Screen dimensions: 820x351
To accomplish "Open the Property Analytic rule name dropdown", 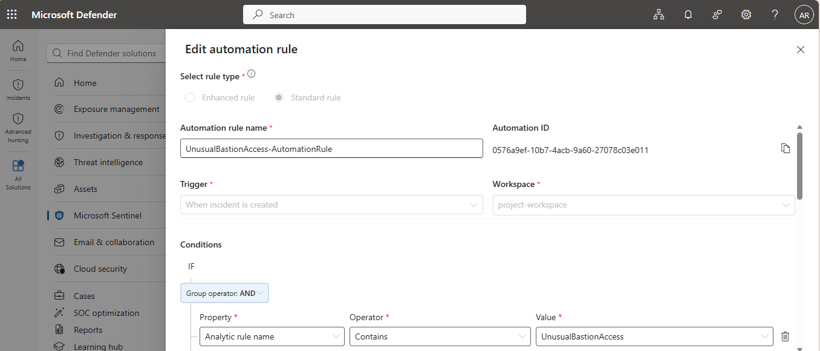I will [x=272, y=336].
